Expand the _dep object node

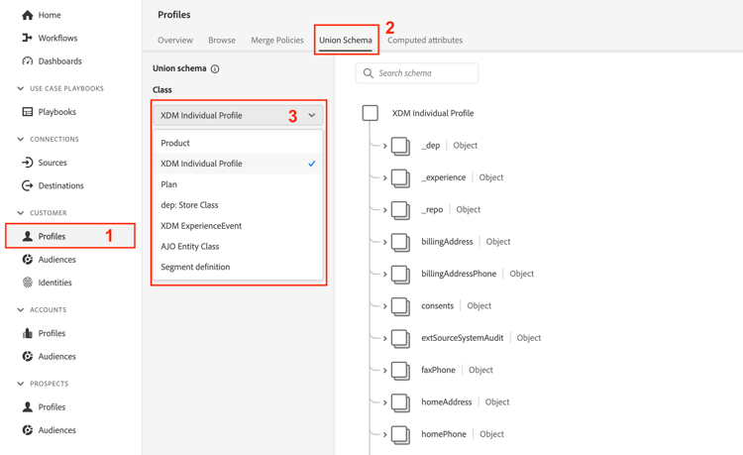(384, 146)
